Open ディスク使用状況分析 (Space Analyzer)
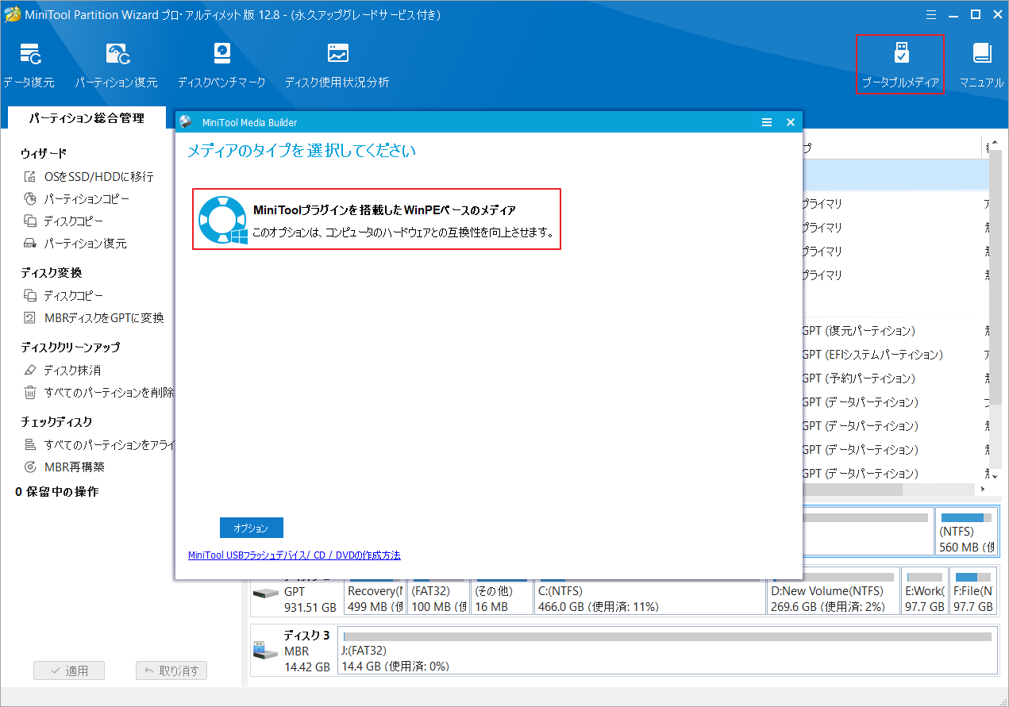The image size is (1009, 707). [337, 64]
